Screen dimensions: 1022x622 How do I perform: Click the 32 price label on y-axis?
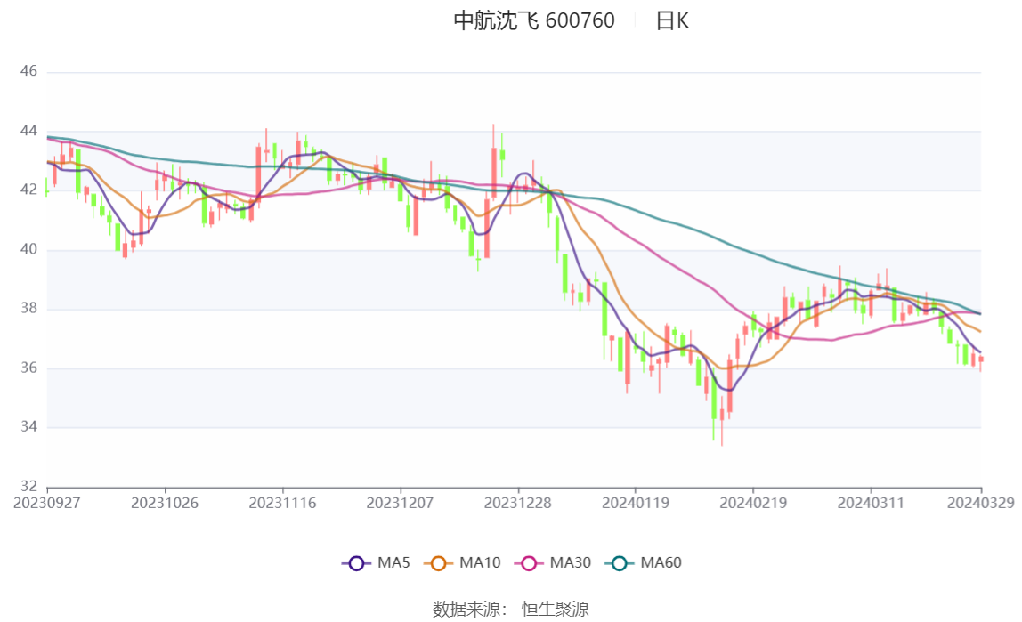point(28,487)
